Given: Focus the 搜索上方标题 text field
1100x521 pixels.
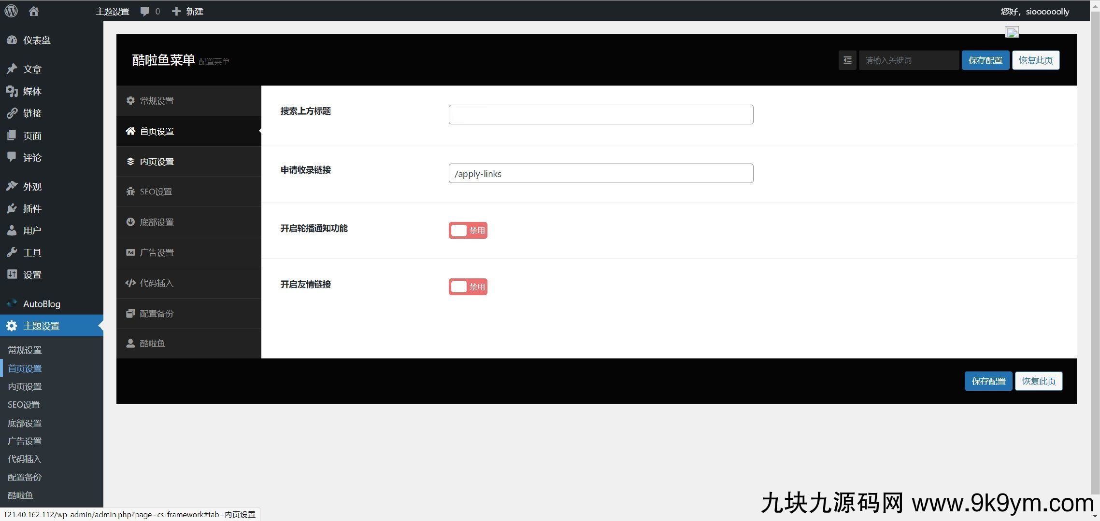Looking at the screenshot, I should [x=600, y=114].
